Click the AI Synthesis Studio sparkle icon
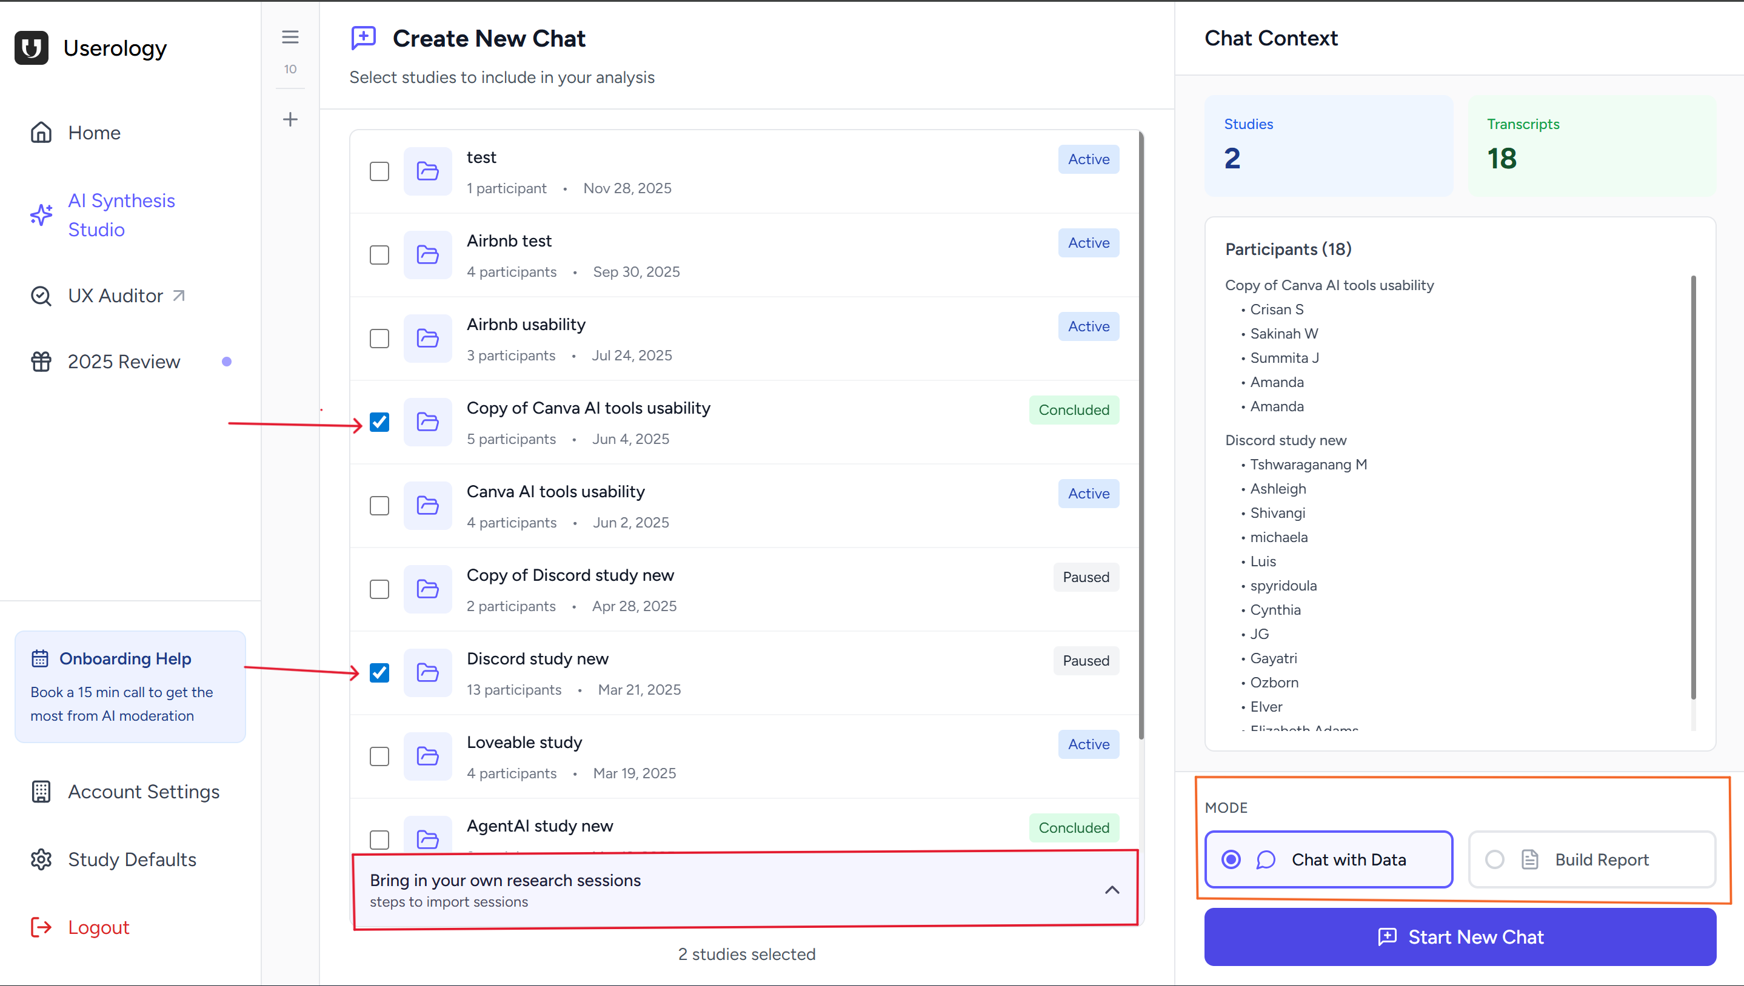This screenshot has width=1744, height=986. [41, 214]
